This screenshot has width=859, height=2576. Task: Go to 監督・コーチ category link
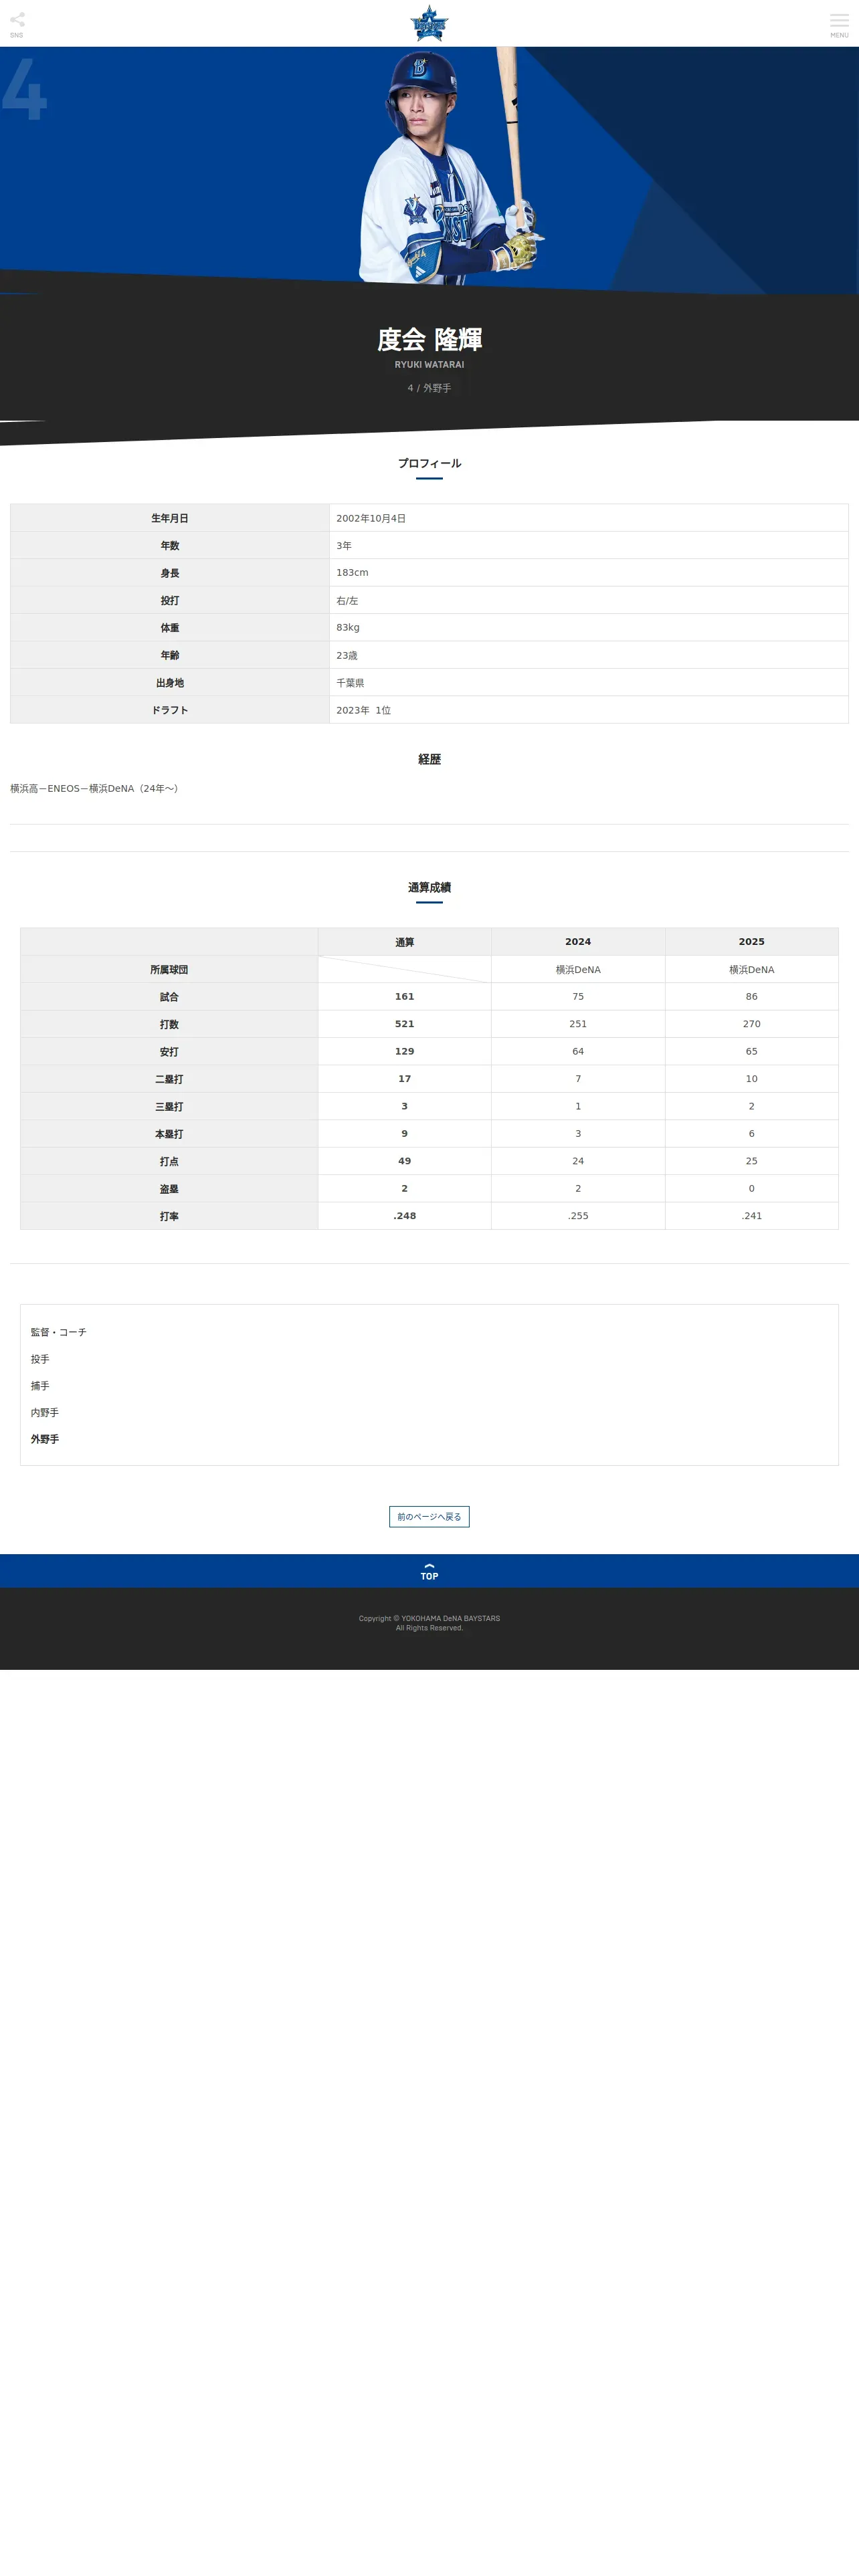click(x=58, y=1332)
